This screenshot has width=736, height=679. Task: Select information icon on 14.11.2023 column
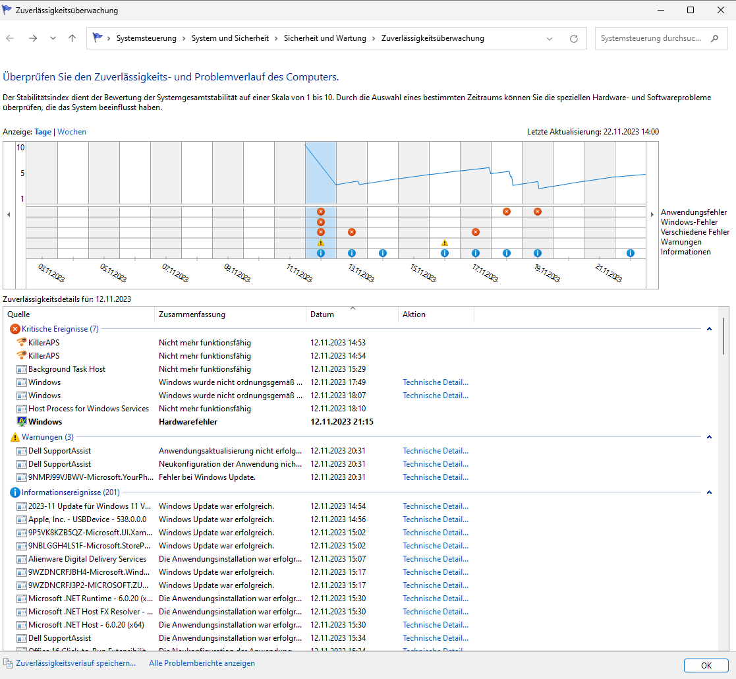click(x=383, y=253)
